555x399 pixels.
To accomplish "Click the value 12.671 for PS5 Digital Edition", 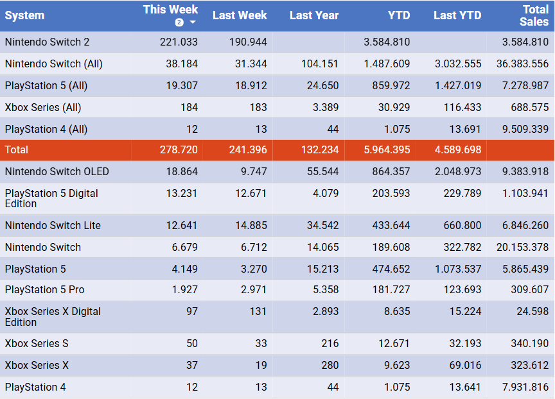I will point(251,194).
